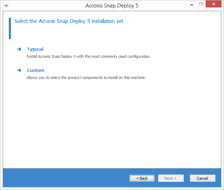Click the 'Select the Acronis Snap Deploy 5 installation set' heading
The width and height of the screenshot is (224, 190).
(69, 21)
